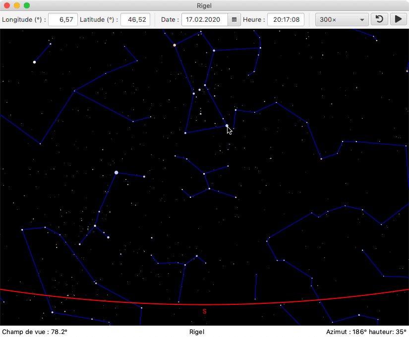Minimize the window with yellow button
Screen dimensions: 409x337
pos(17,5)
